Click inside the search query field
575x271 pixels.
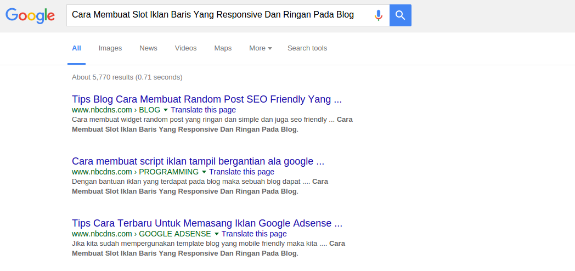[x=219, y=15]
